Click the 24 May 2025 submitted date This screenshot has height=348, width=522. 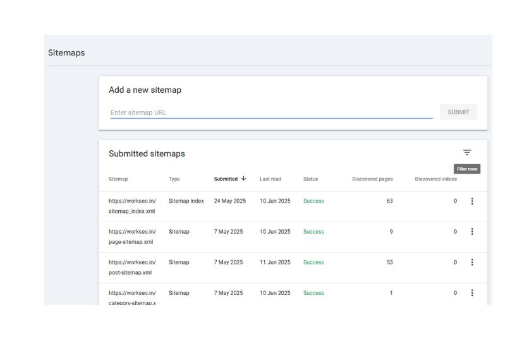(x=229, y=201)
